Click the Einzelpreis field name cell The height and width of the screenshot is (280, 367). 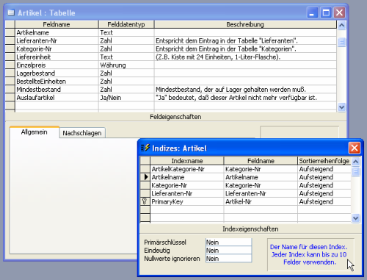coord(57,65)
